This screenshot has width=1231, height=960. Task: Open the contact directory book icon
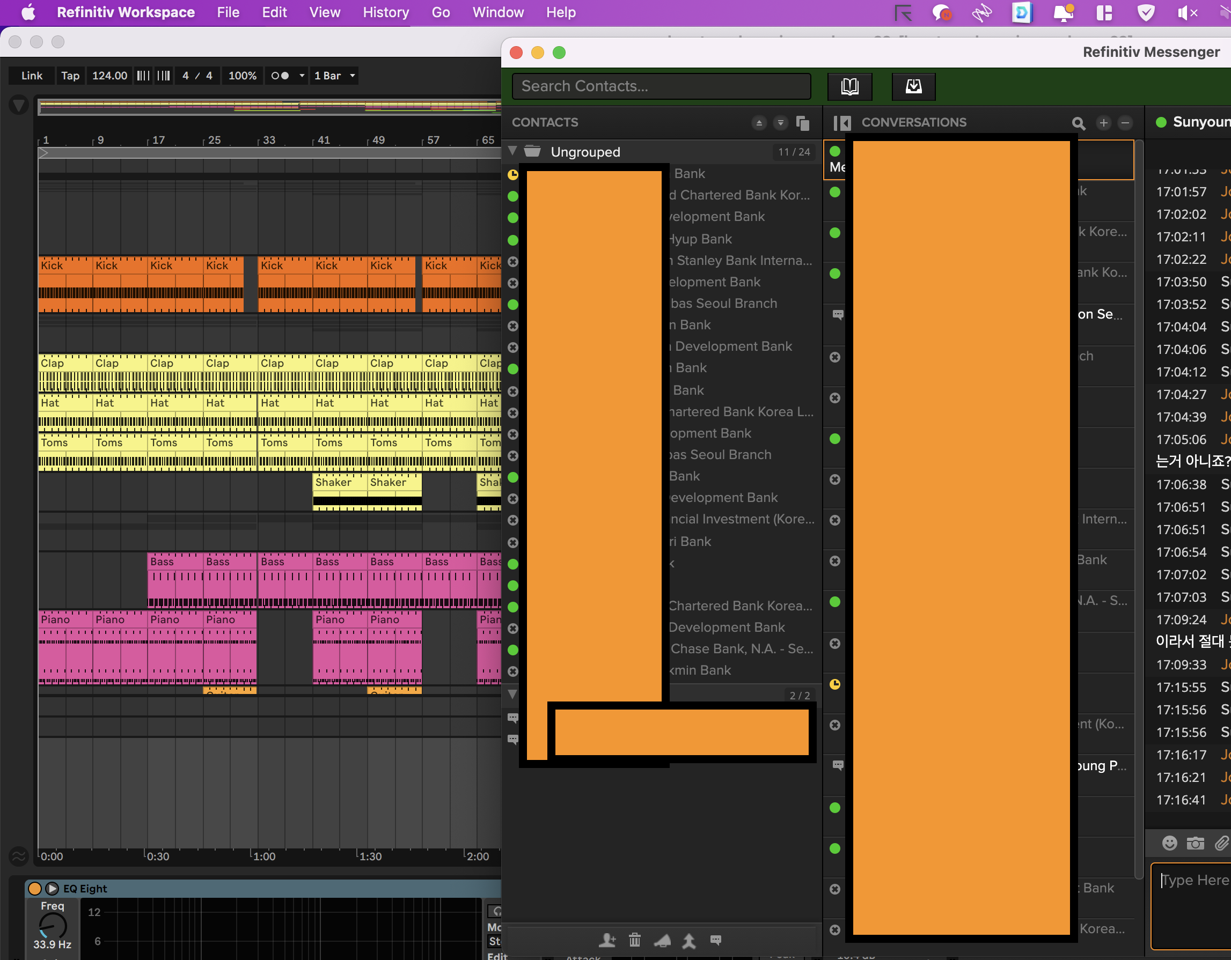(849, 86)
